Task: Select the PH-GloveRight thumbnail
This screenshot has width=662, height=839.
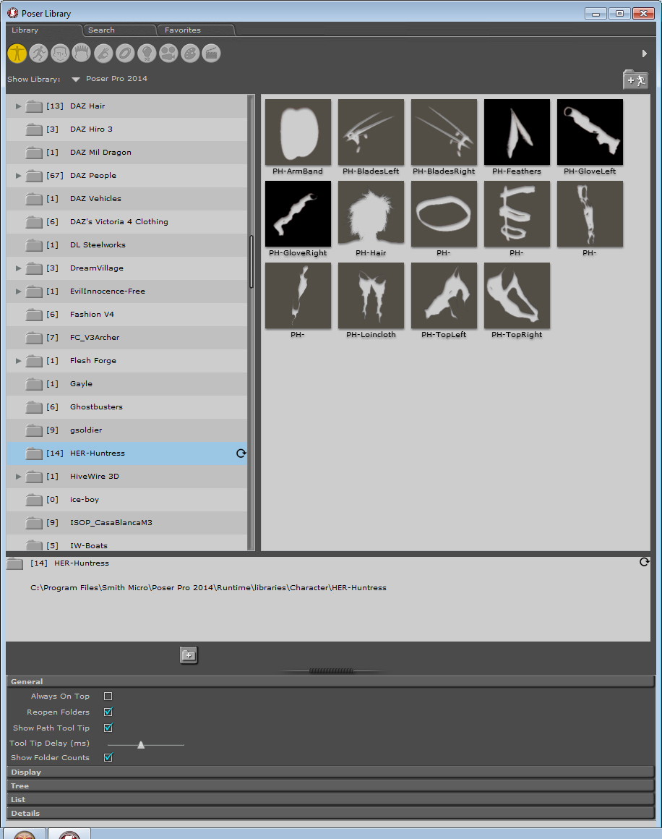Action: pyautogui.click(x=298, y=214)
